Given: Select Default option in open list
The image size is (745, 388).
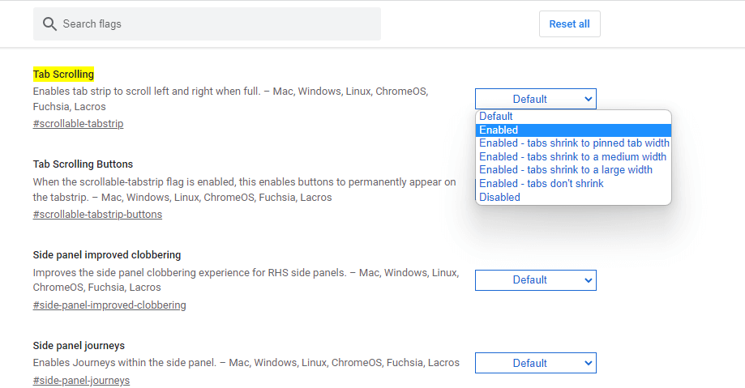Looking at the screenshot, I should 496,117.
